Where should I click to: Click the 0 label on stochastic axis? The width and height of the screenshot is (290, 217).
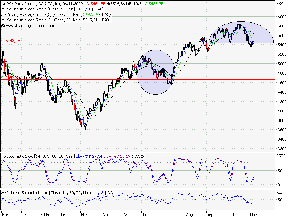[279, 185]
